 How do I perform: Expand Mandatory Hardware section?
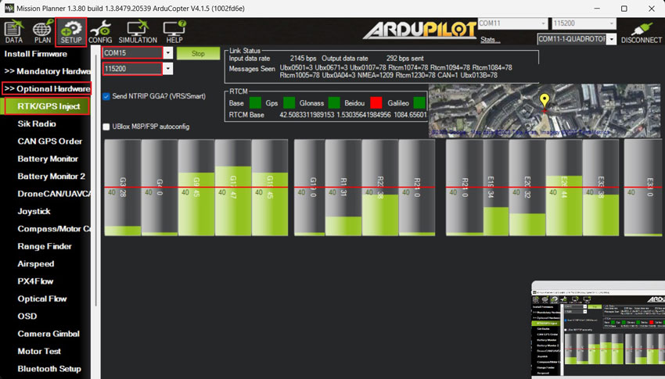tap(47, 71)
